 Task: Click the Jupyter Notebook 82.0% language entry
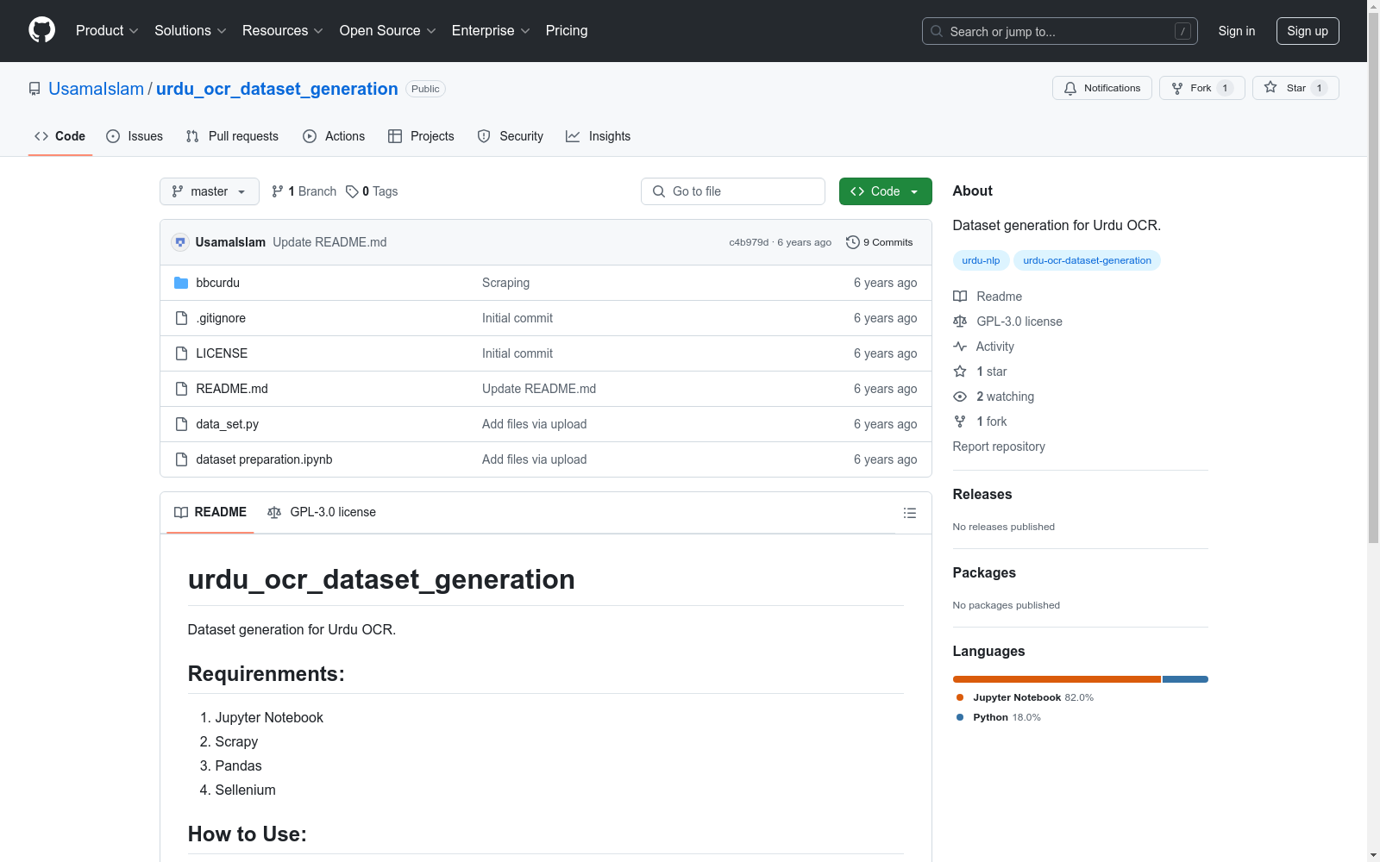coord(1025,697)
